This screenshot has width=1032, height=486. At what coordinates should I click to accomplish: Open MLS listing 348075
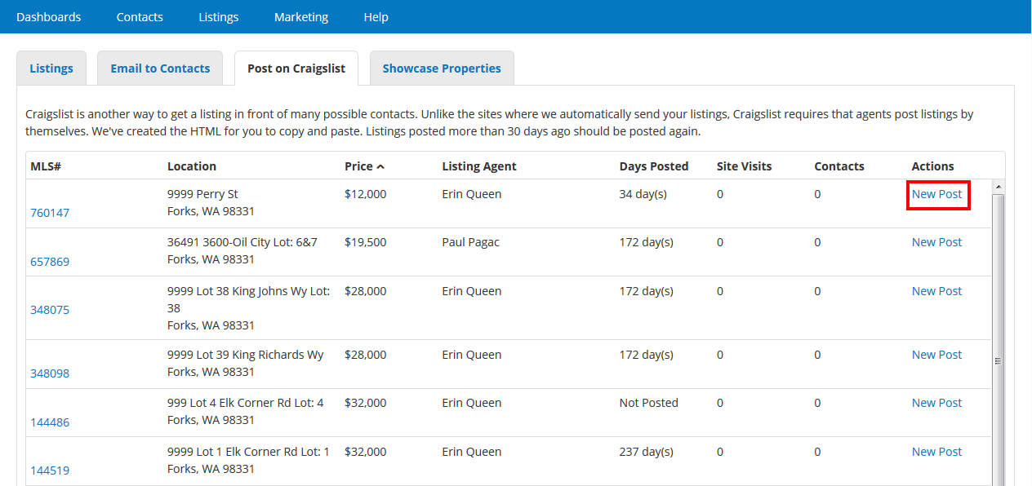pyautogui.click(x=50, y=310)
